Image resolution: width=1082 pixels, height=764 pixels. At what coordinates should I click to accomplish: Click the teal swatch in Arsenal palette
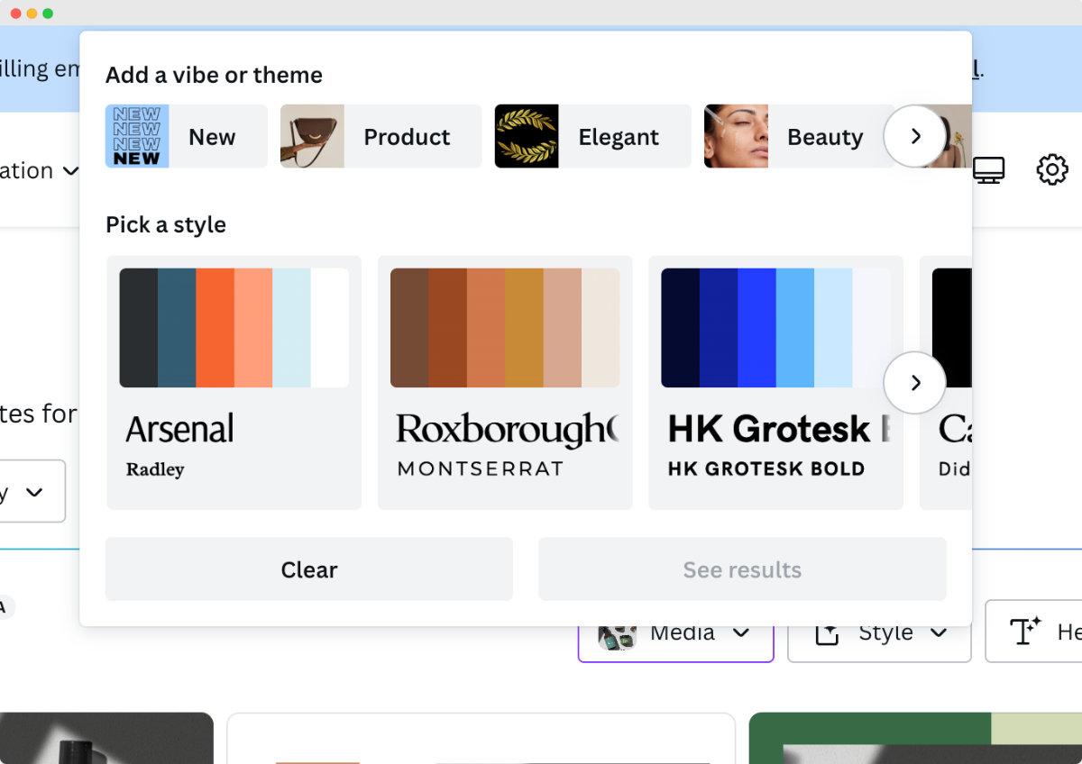[x=177, y=328]
